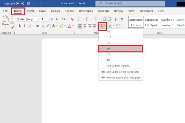Toggle Italic formatting
This screenshot has height=123, width=185.
coord(24,26)
